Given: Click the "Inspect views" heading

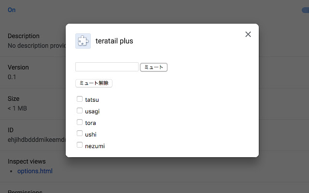Looking at the screenshot, I should point(27,161).
